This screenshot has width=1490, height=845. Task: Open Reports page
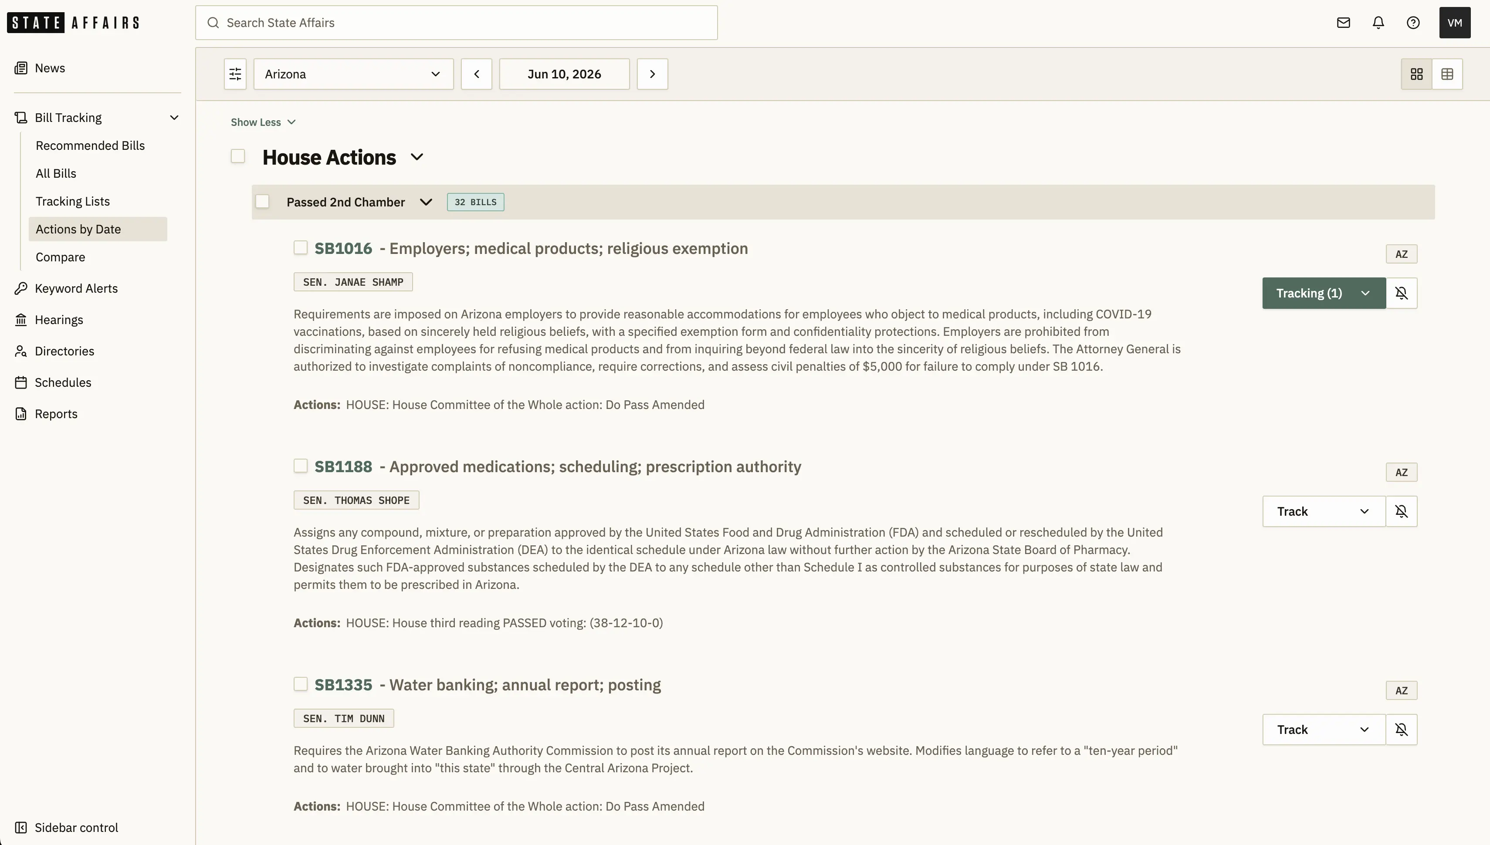click(56, 414)
